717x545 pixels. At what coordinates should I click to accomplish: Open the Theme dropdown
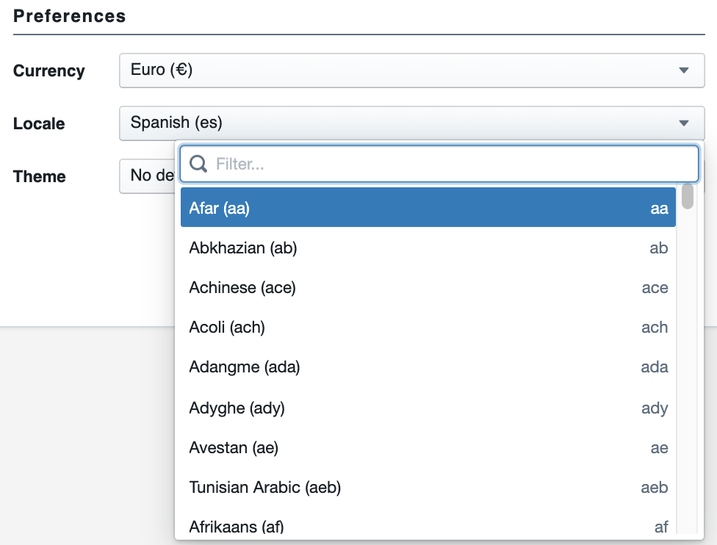point(147,176)
